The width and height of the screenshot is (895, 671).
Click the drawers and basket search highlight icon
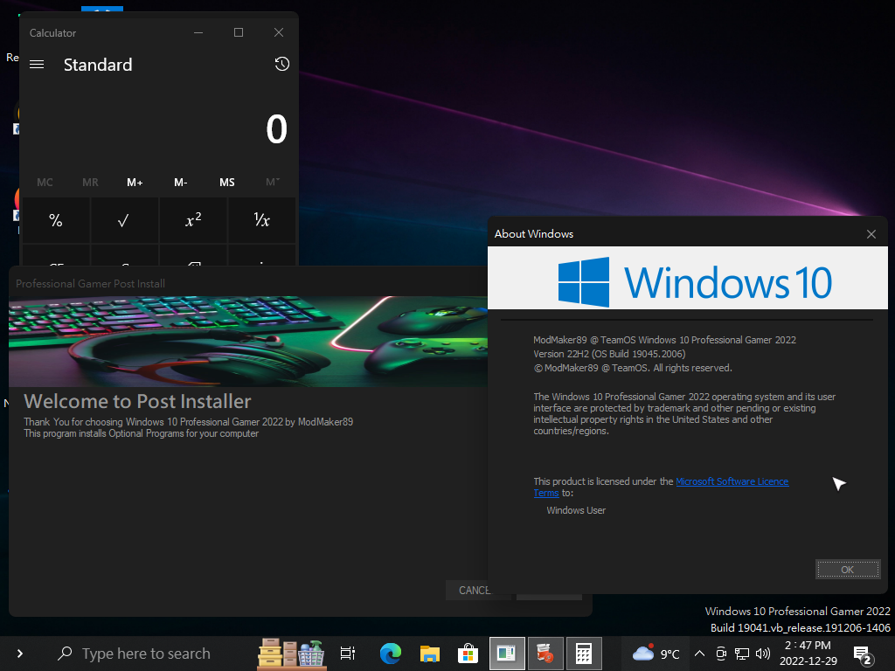coord(292,654)
